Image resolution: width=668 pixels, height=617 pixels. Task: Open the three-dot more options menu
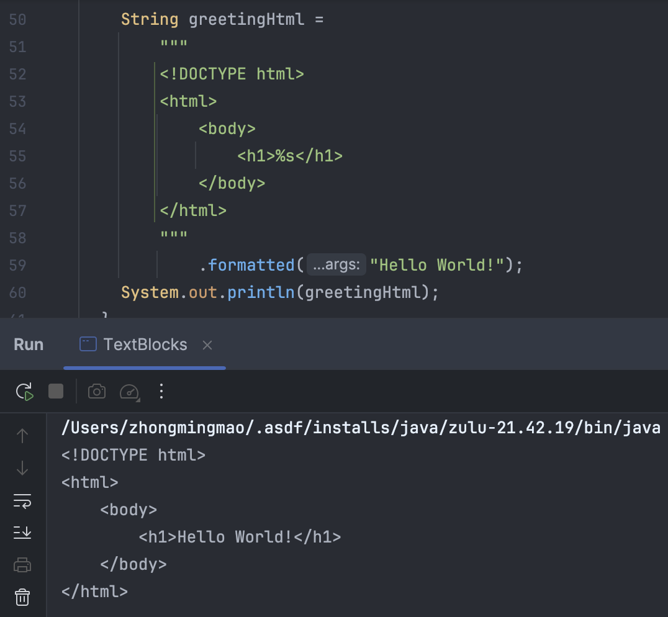(x=161, y=391)
